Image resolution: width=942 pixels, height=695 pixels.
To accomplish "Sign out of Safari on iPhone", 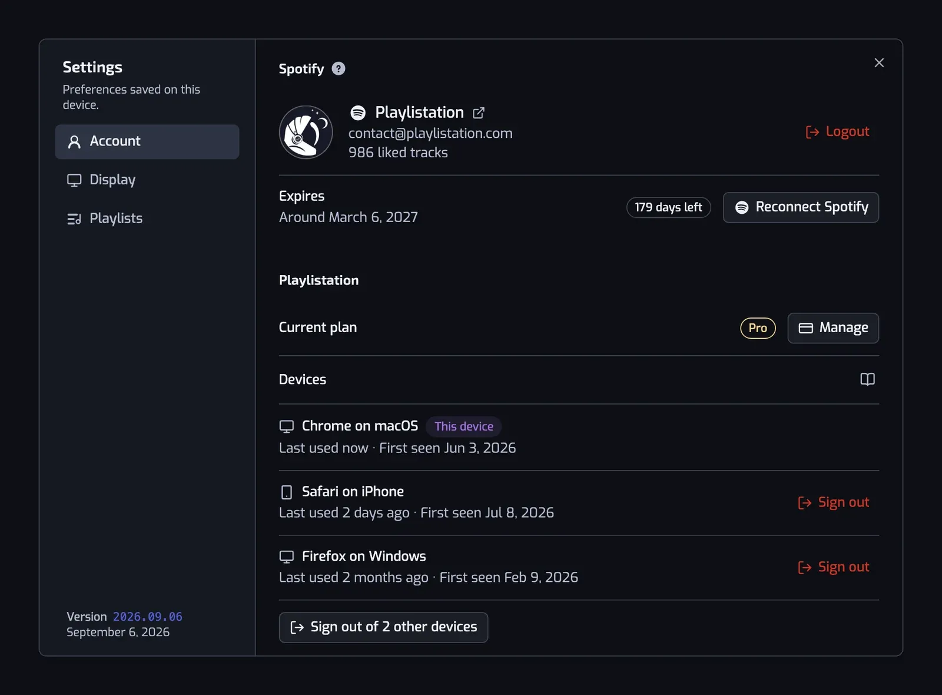I will [x=833, y=502].
